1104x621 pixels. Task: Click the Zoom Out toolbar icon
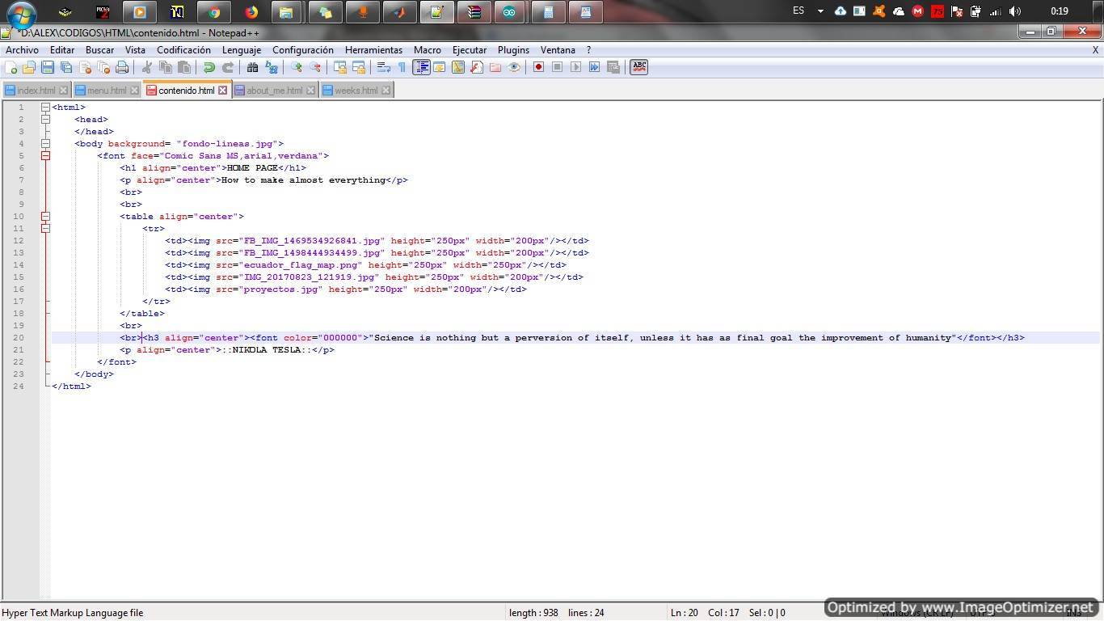(314, 67)
